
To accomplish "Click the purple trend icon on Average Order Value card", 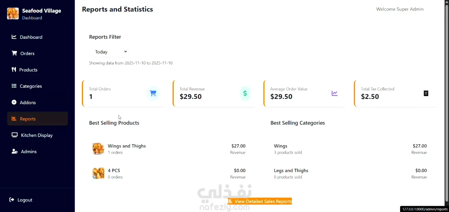I will click(x=334, y=93).
